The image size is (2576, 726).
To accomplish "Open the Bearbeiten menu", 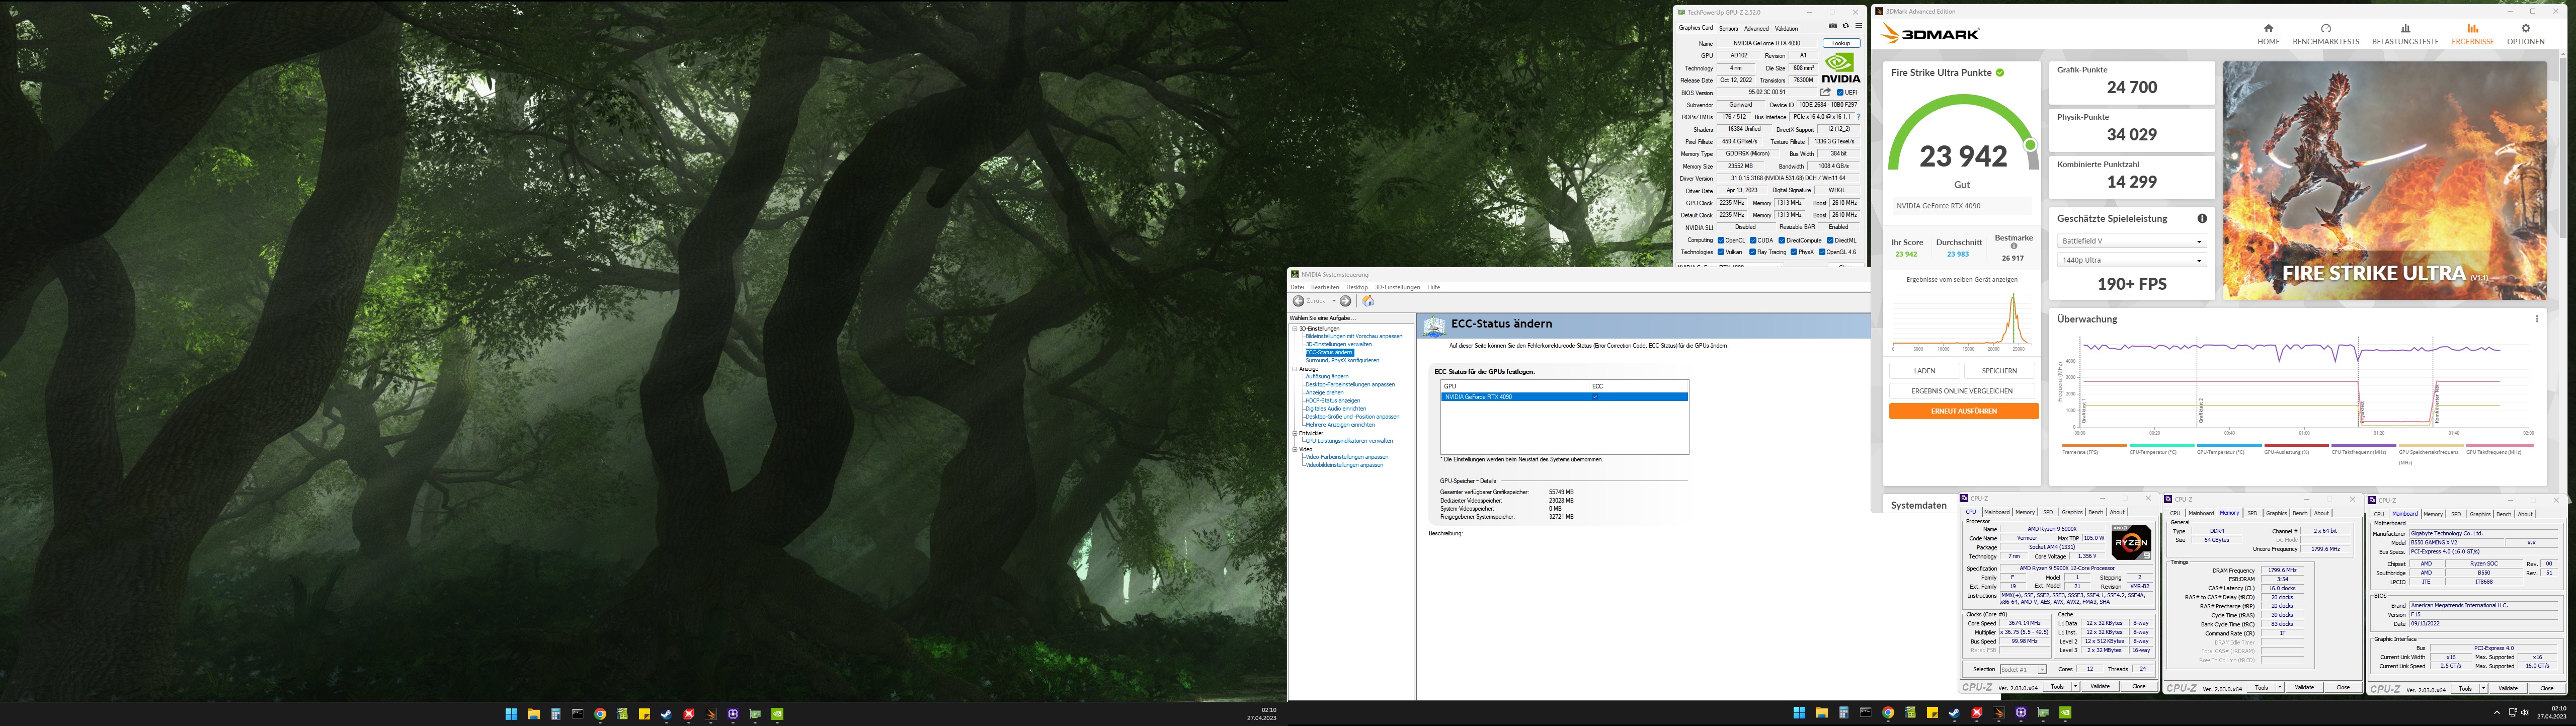I will [x=1325, y=287].
